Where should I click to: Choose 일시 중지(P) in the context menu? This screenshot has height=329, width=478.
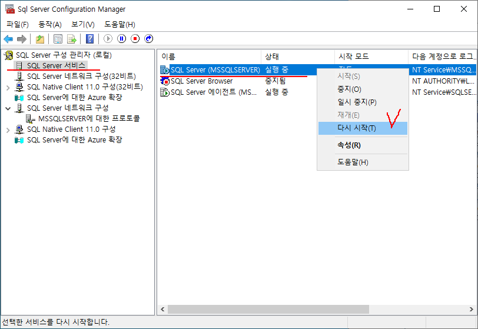click(363, 102)
